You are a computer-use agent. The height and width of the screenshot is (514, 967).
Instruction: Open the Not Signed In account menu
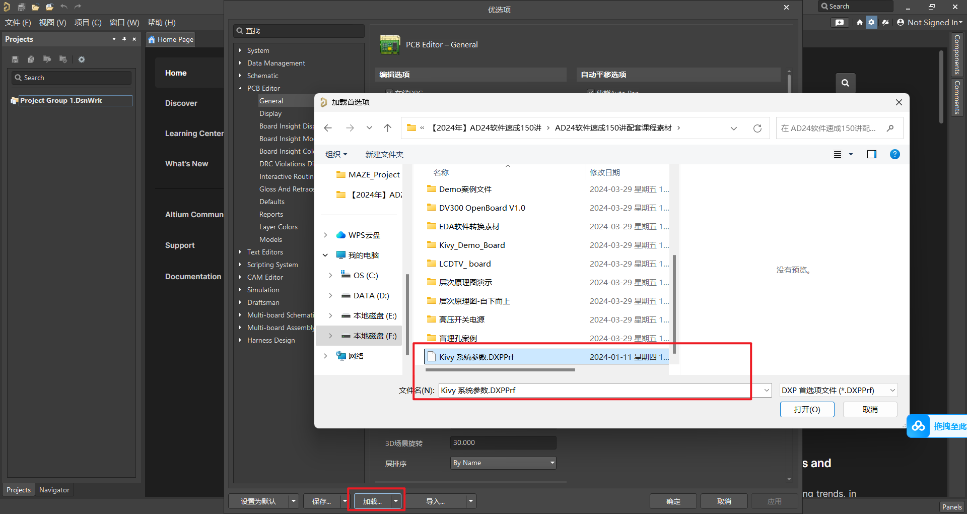pyautogui.click(x=930, y=22)
